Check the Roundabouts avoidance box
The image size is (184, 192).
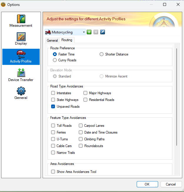(x=81, y=146)
